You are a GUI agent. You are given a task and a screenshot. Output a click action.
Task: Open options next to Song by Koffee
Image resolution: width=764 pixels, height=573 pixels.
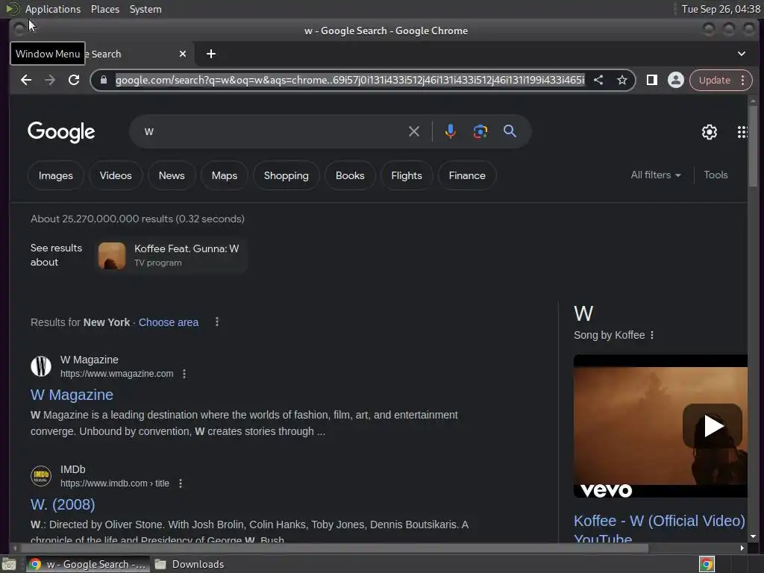[652, 335]
